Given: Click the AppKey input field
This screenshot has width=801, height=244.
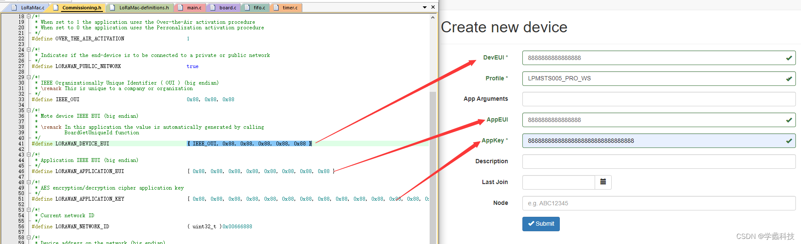Looking at the screenshot, I should 658,141.
